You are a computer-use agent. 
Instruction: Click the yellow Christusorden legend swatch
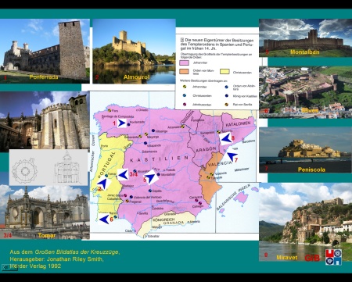pyautogui.click(x=224, y=71)
